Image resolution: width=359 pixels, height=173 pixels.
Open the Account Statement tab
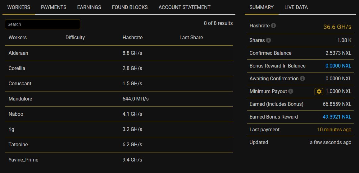tap(184, 7)
